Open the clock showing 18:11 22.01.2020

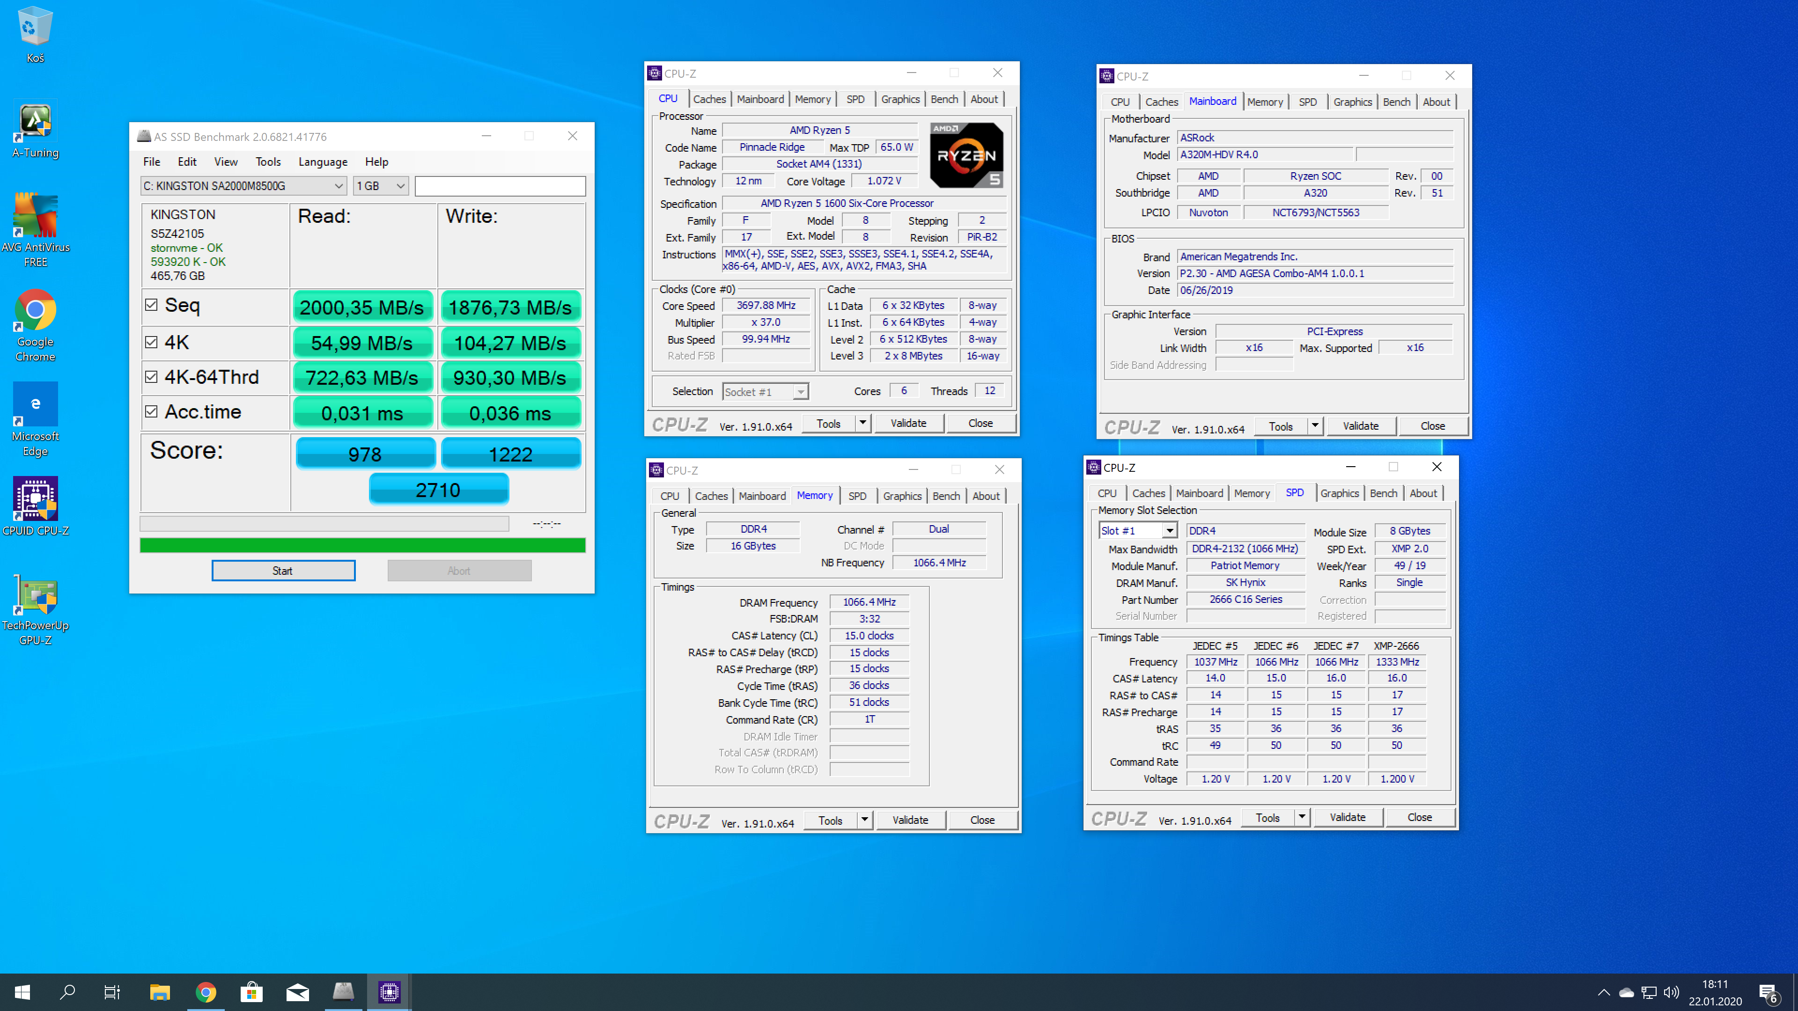[x=1715, y=992]
